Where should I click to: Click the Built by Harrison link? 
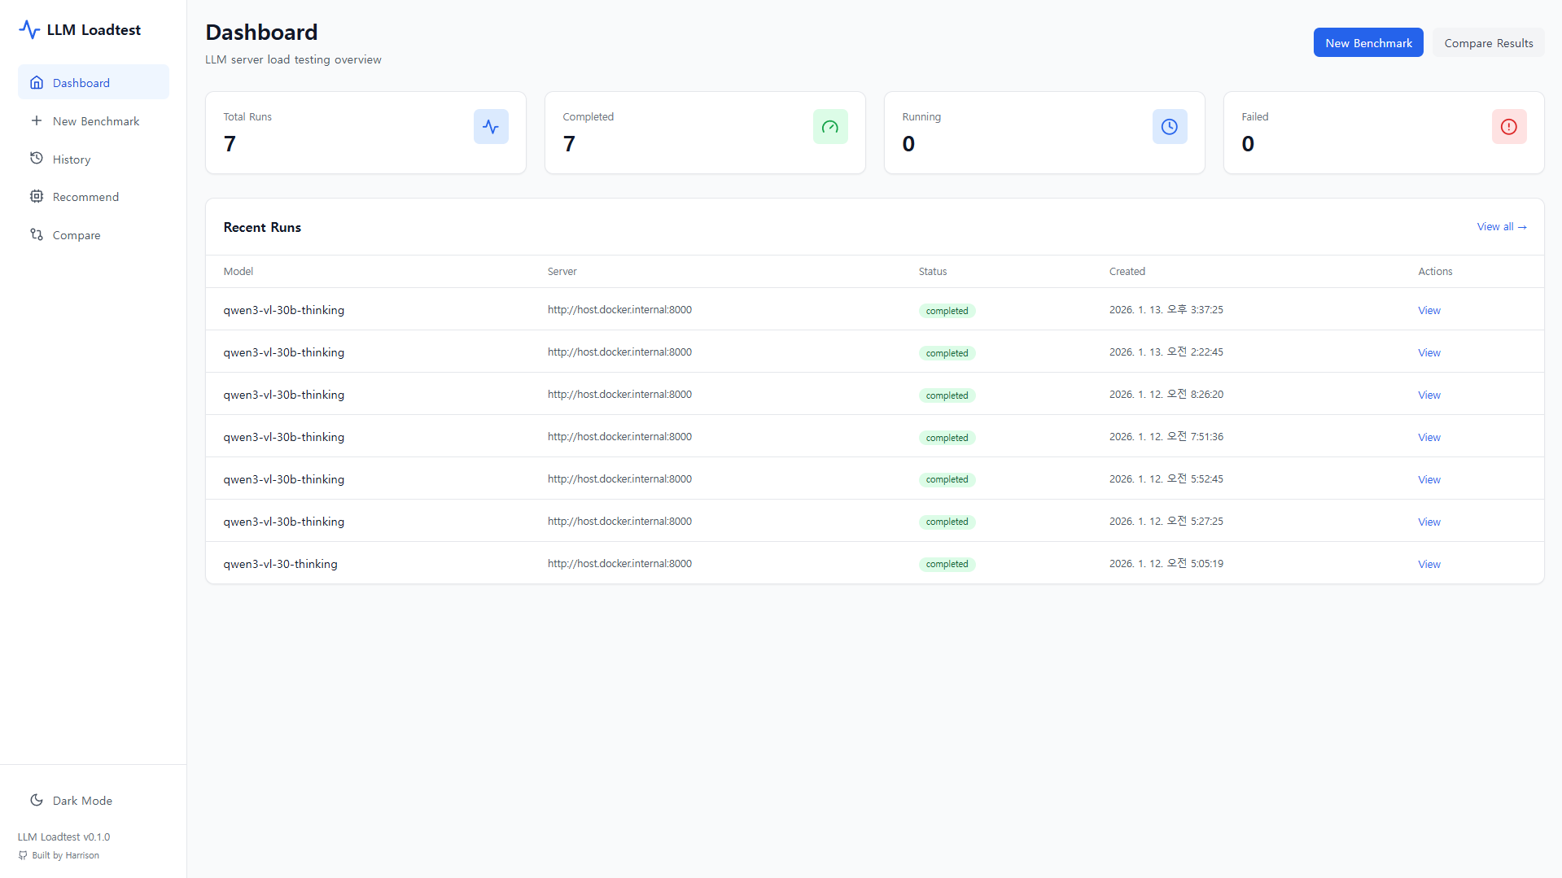coord(59,854)
